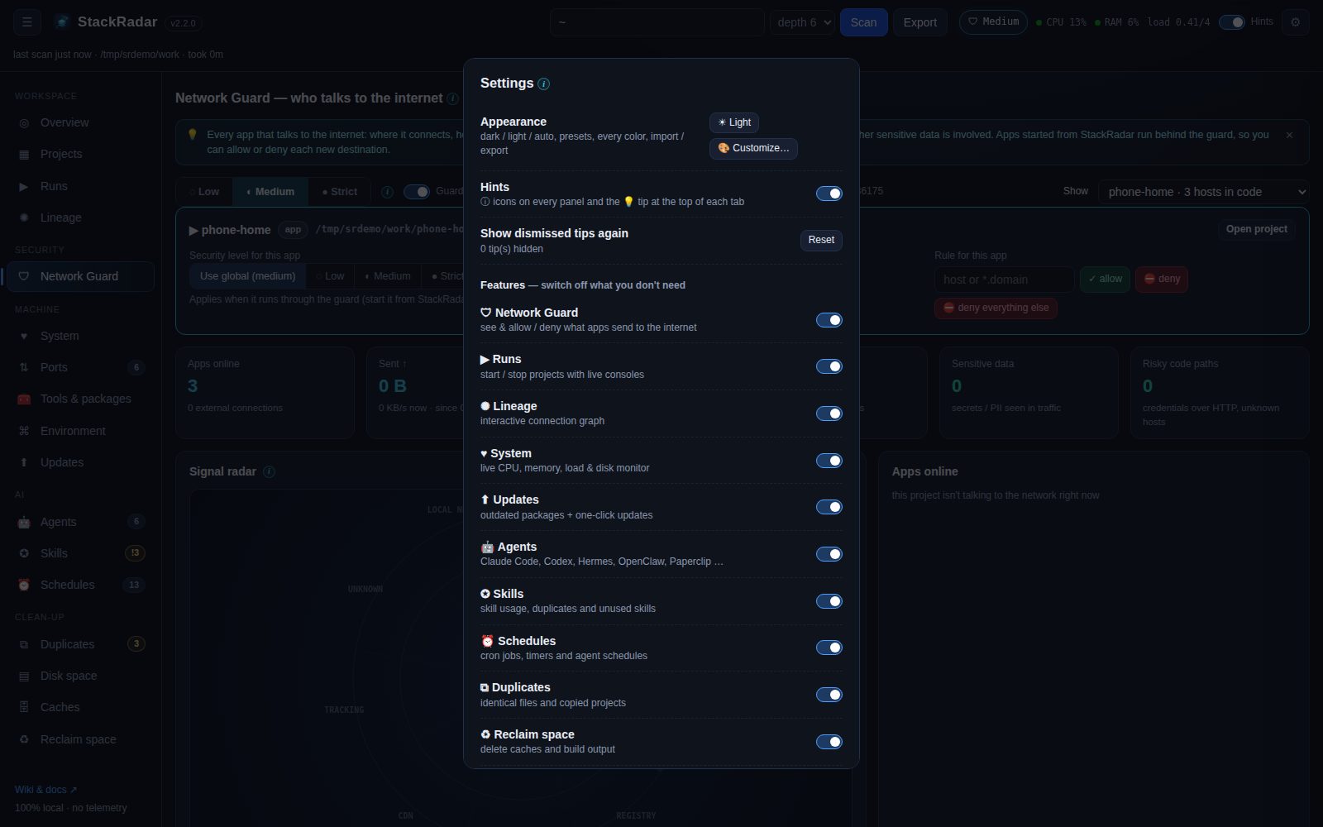Screen dimensions: 1323x827
Task: Open the phone-home hosts Show dropdown
Action: [1203, 192]
